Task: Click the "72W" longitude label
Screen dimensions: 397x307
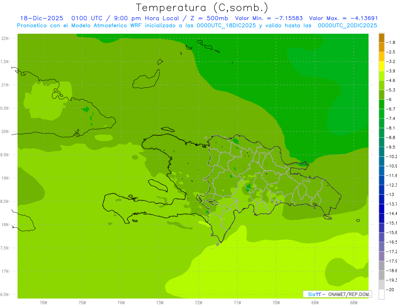Action: click(198, 303)
